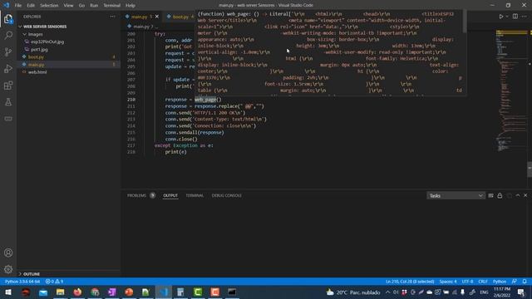Open the Selection menu
This screenshot has width=532, height=299.
point(49,6)
